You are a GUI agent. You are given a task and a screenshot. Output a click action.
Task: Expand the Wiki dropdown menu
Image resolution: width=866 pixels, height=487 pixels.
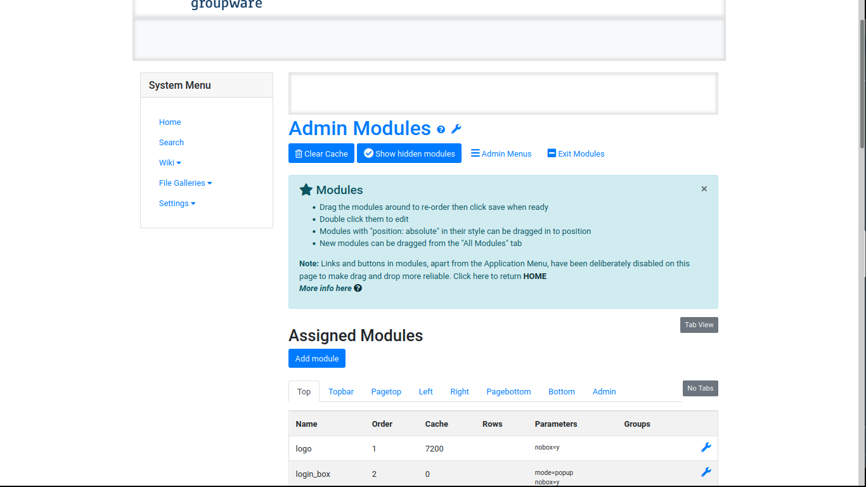tap(170, 163)
